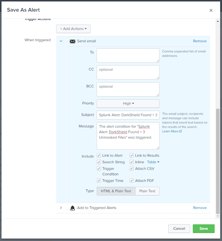The image size is (222, 241).
Task: Click the Subject text field
Action: click(128, 115)
